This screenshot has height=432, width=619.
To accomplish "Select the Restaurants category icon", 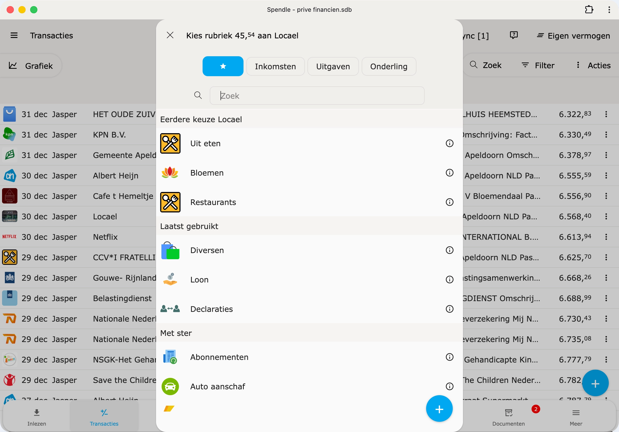I will [x=170, y=202].
